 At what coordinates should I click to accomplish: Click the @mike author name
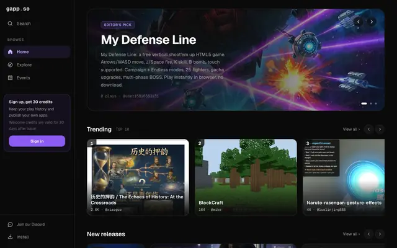coord(216,210)
